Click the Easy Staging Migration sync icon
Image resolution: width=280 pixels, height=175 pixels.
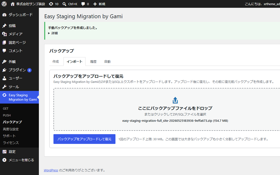(x=4, y=95)
